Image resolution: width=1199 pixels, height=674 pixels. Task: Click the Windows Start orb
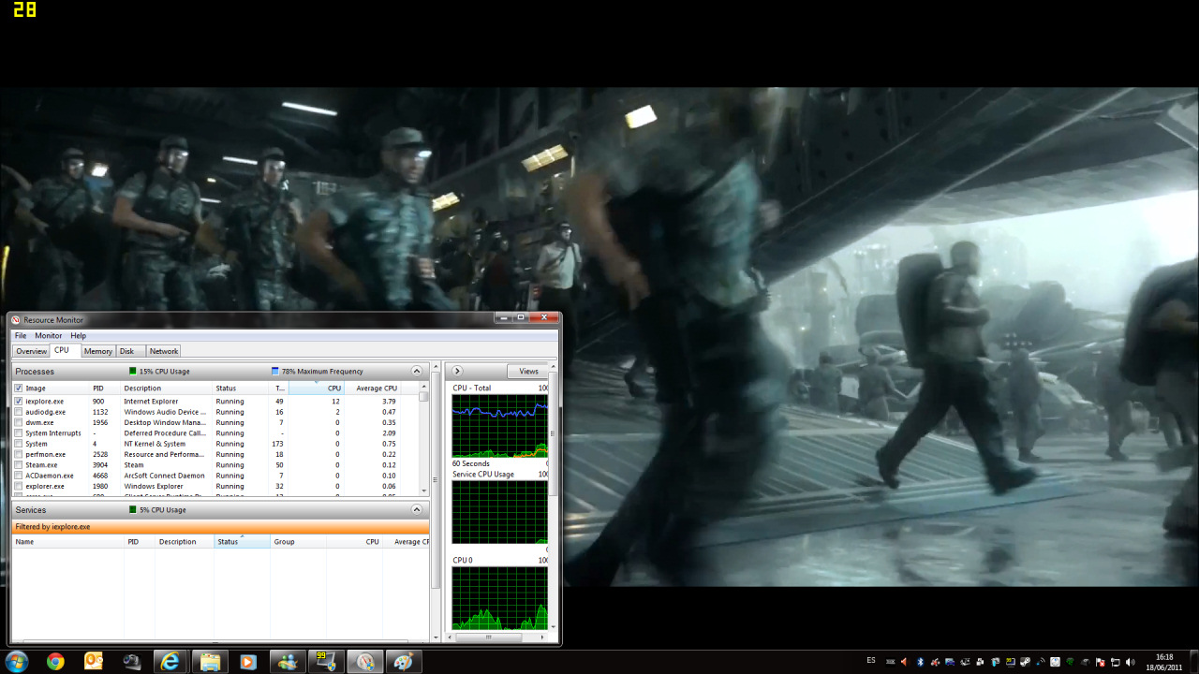pos(16,662)
